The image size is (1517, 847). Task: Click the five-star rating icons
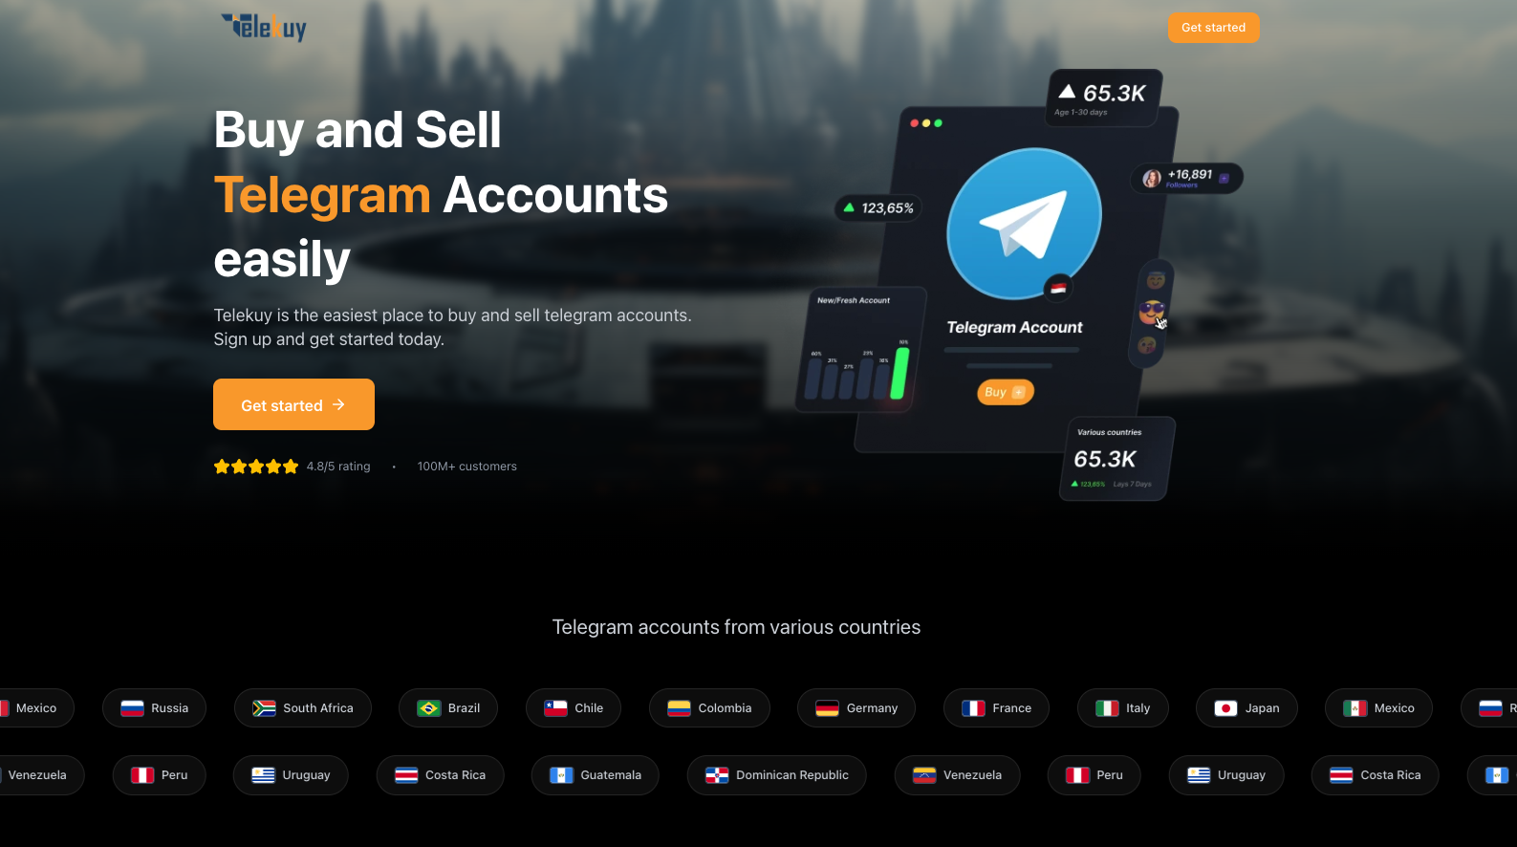(x=256, y=467)
